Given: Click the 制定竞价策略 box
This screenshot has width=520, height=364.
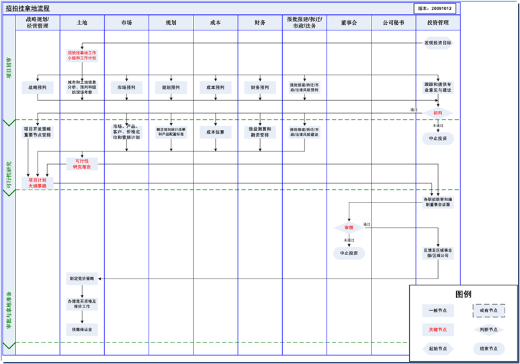Looking at the screenshot, I should 82,277.
